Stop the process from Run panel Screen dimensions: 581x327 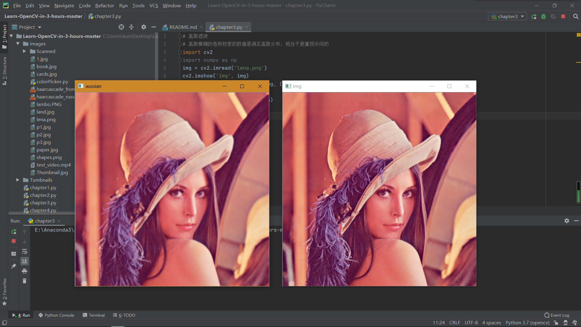coord(14,241)
